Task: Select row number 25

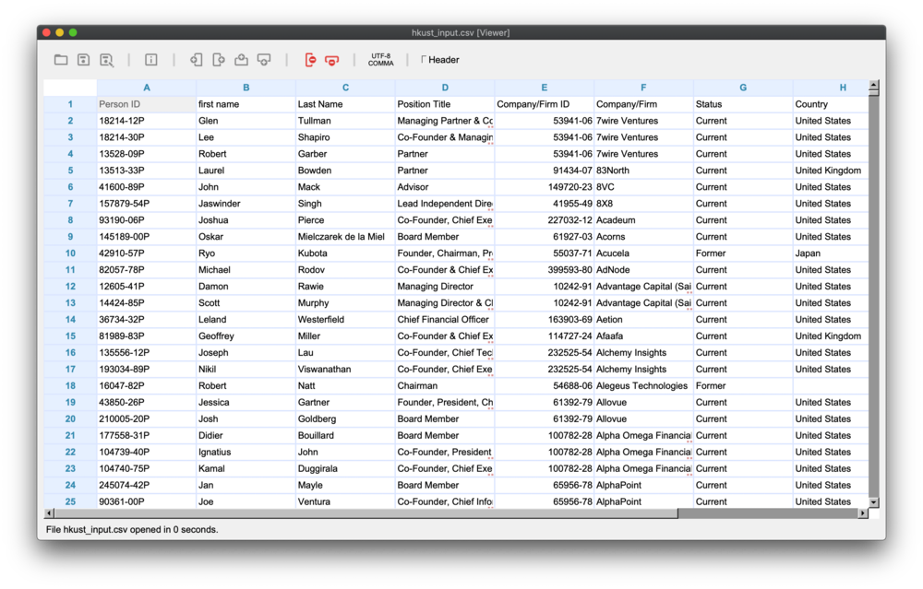Action: click(70, 502)
